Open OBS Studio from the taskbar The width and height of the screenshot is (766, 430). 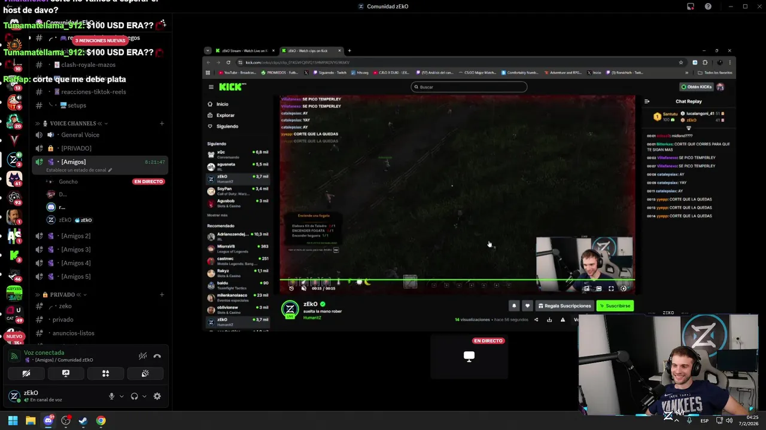(x=66, y=420)
